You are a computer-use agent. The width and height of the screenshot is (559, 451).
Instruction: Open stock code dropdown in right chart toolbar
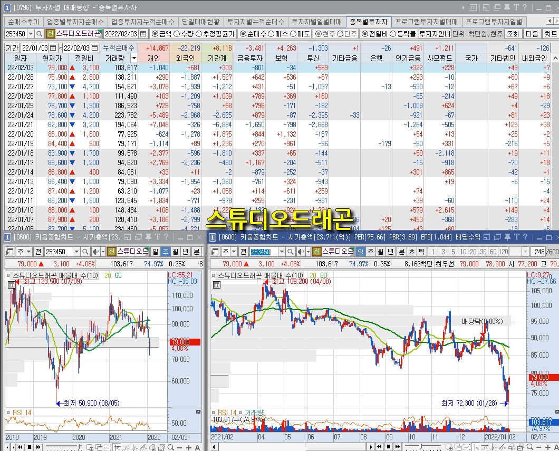point(282,252)
